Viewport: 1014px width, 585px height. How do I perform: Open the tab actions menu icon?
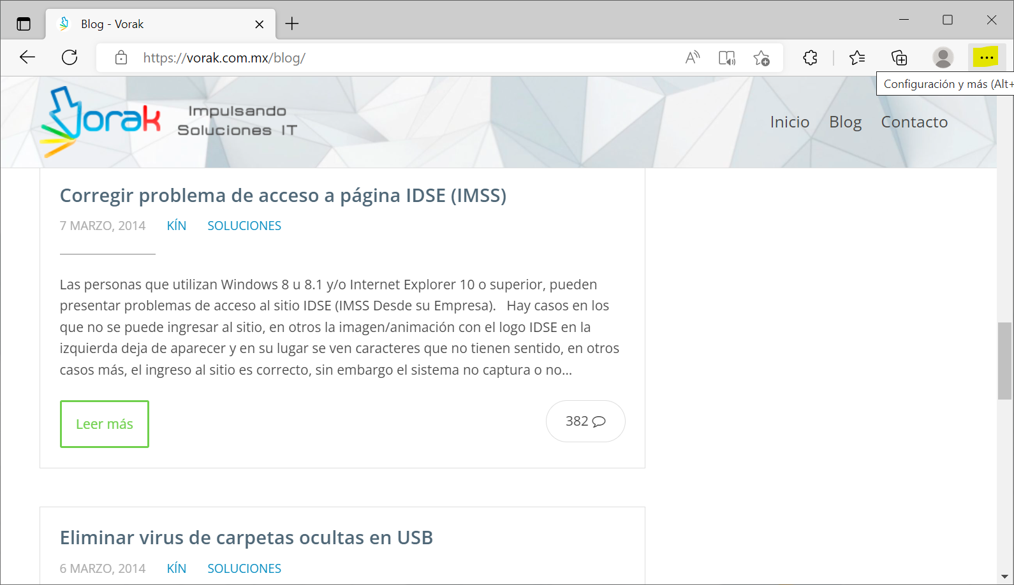pos(24,24)
